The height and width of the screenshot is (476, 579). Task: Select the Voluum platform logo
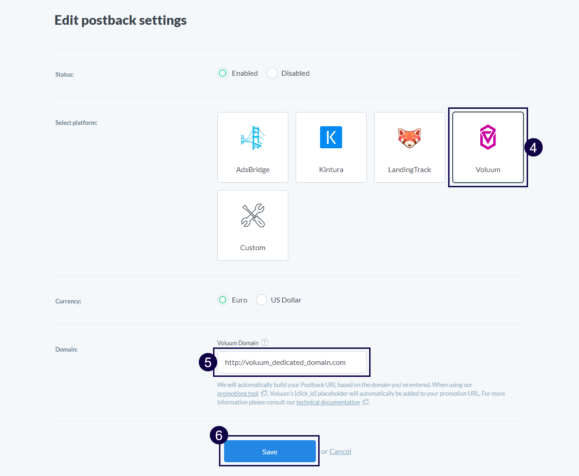(x=488, y=137)
